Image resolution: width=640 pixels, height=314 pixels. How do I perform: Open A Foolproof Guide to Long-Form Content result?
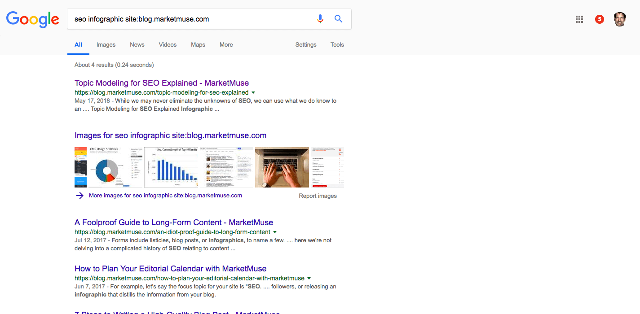tap(174, 222)
